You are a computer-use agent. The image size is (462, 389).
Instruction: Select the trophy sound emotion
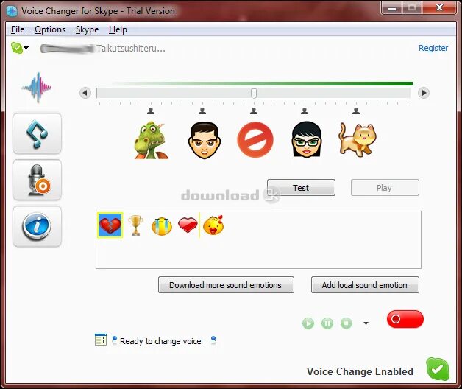135,225
